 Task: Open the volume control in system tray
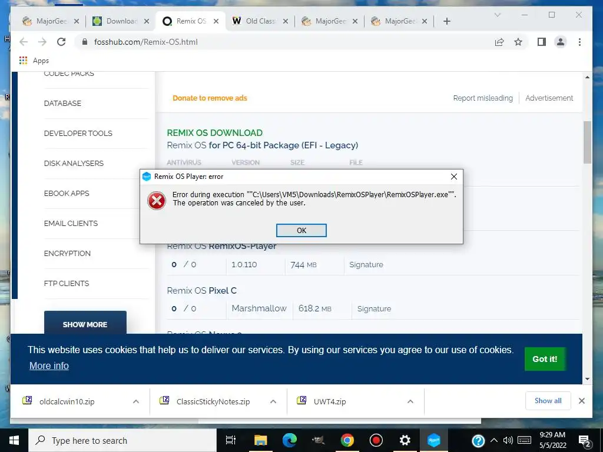point(508,440)
